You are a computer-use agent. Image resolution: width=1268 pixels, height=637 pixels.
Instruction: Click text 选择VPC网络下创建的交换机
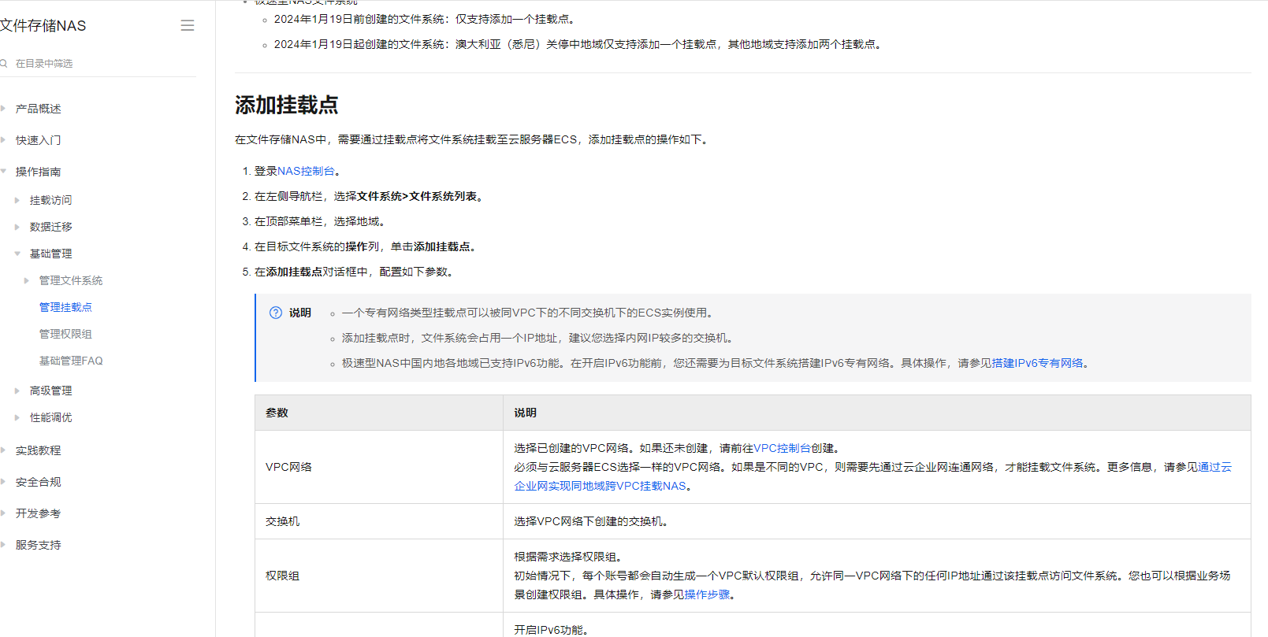pos(591,521)
